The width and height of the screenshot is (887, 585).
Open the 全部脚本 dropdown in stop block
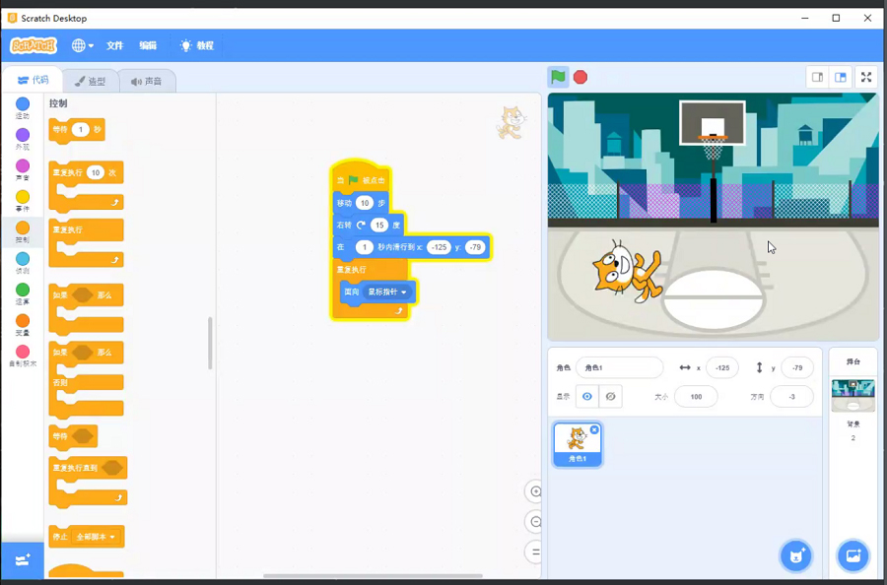(x=112, y=537)
